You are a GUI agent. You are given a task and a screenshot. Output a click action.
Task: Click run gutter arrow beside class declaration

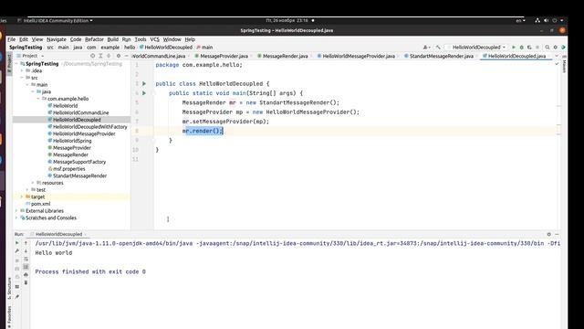(x=144, y=83)
